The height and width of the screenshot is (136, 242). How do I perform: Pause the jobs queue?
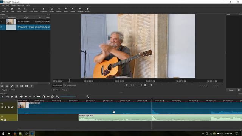tap(231, 90)
